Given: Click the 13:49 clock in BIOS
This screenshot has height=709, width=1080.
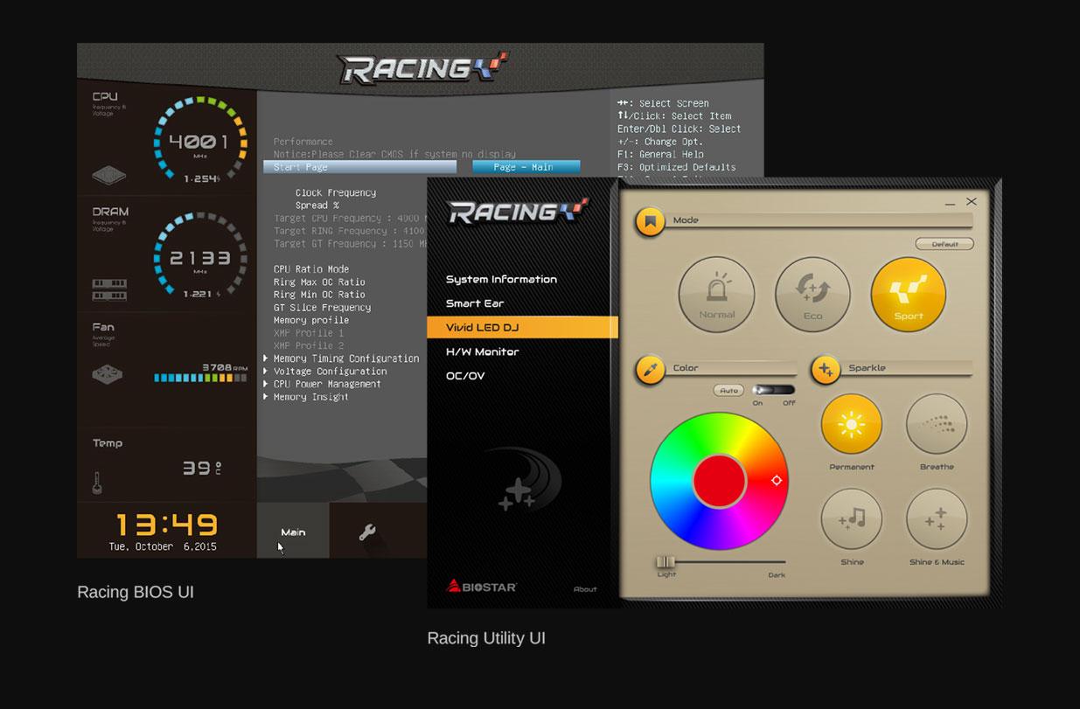Looking at the screenshot, I should click(167, 525).
